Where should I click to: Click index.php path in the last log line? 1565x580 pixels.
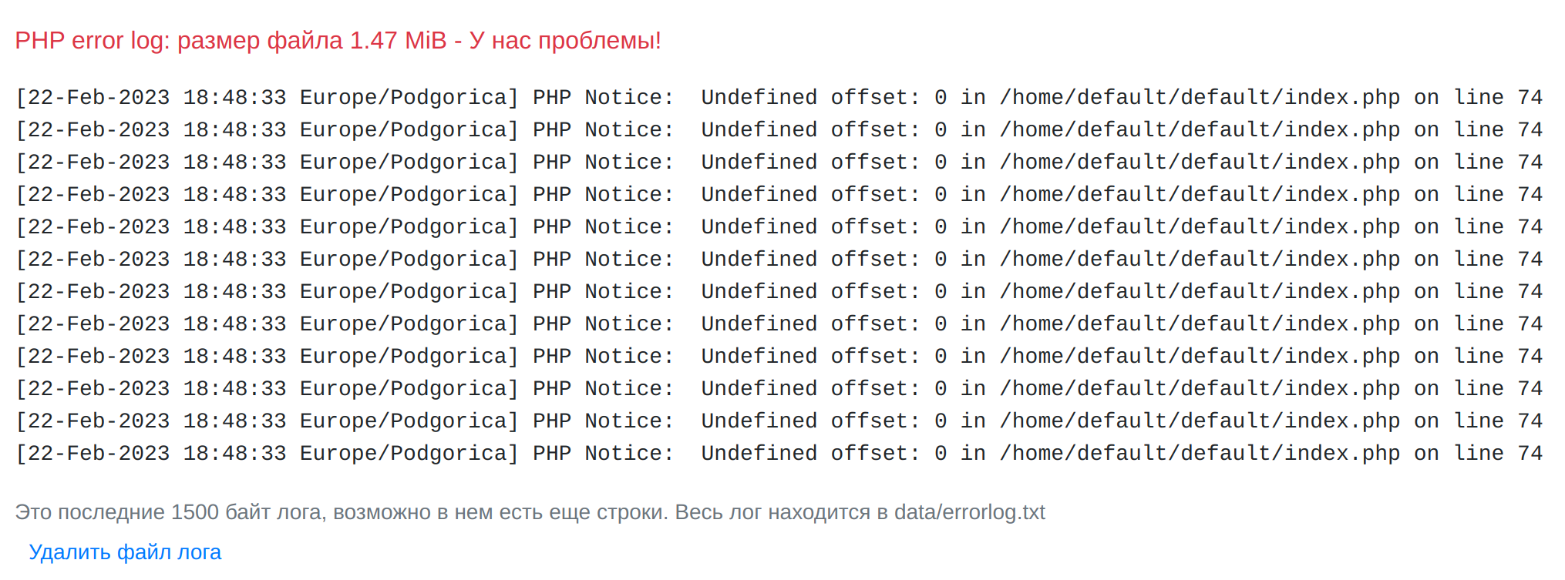(x=1200, y=454)
